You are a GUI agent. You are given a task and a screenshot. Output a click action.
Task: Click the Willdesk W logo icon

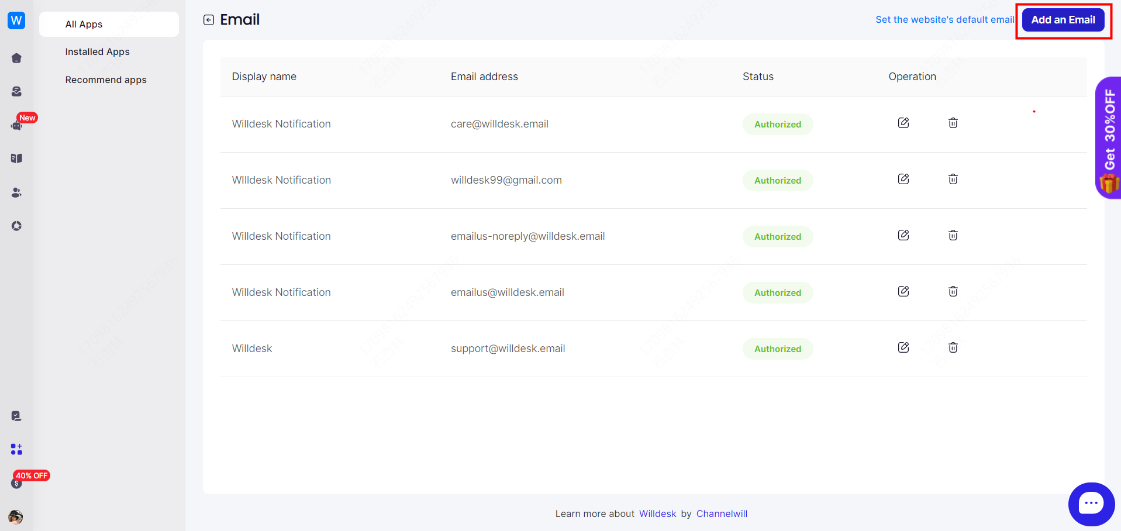pos(16,20)
